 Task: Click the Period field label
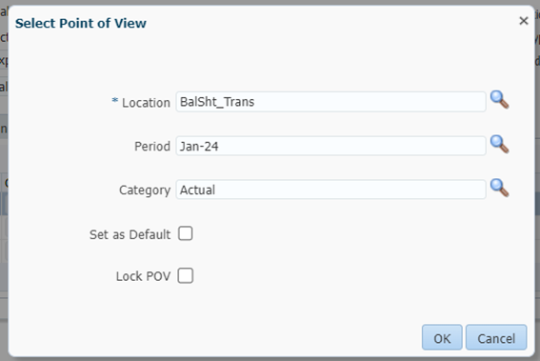[x=152, y=147]
